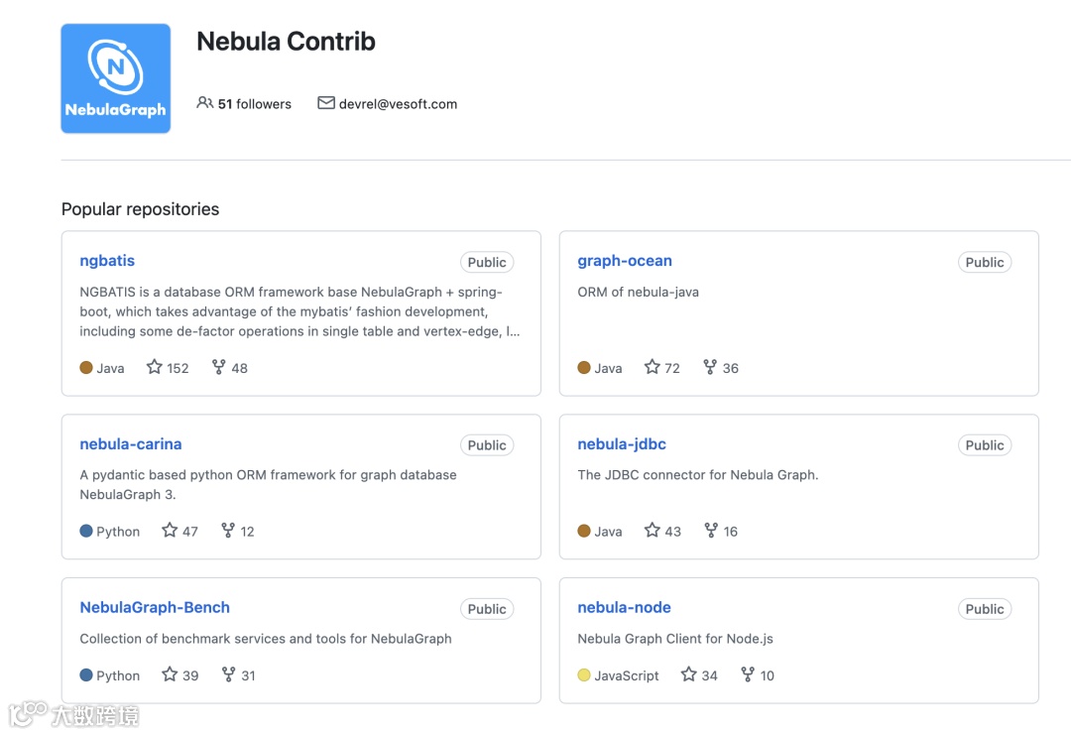This screenshot has width=1071, height=735.
Task: Click the star icon for NebulaGraph-Bench
Action: pyautogui.click(x=170, y=674)
